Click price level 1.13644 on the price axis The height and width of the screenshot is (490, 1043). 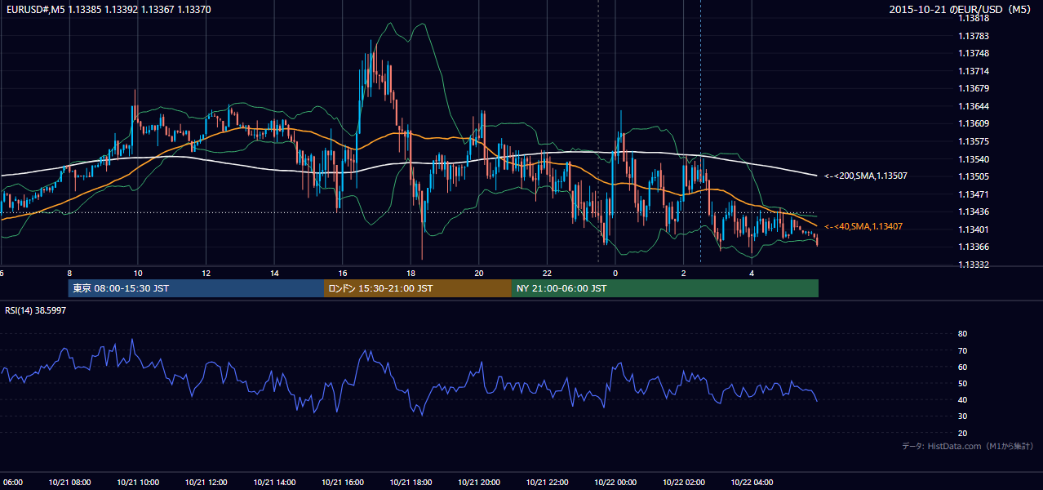pos(974,106)
